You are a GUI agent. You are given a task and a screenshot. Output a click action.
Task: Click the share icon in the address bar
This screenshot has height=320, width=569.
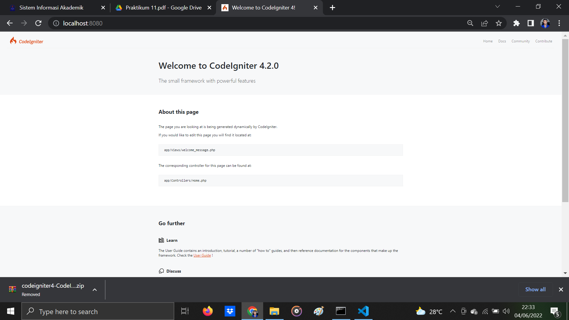pos(485,23)
